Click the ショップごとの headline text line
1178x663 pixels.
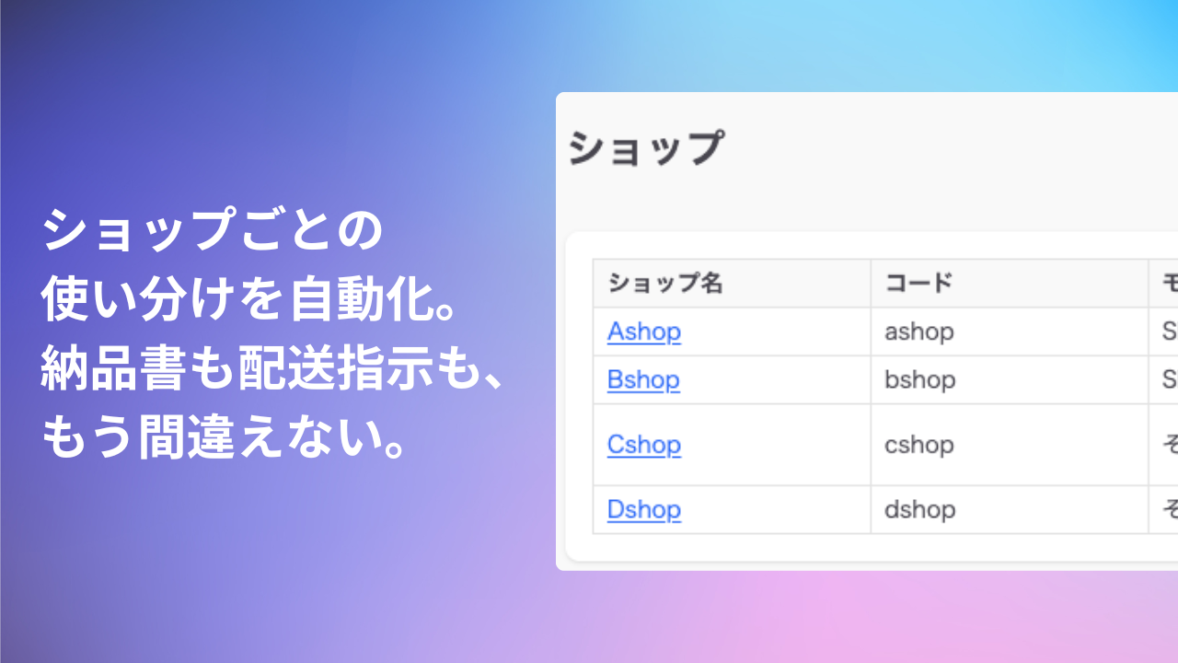coord(212,230)
